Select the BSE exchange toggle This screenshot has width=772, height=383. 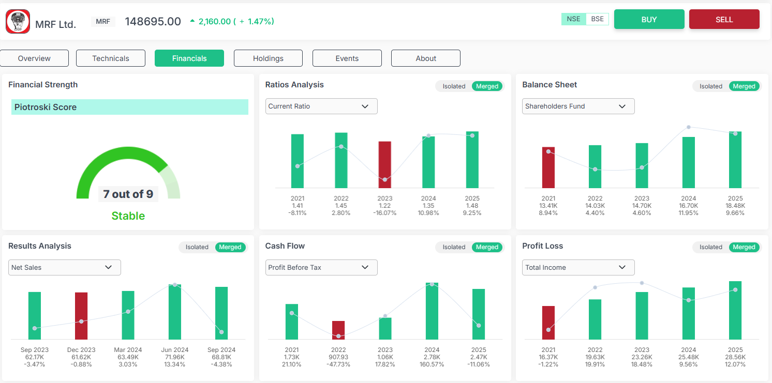coord(597,19)
